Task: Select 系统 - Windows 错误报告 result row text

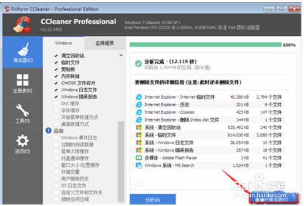Action: pyautogui.click(x=169, y=150)
